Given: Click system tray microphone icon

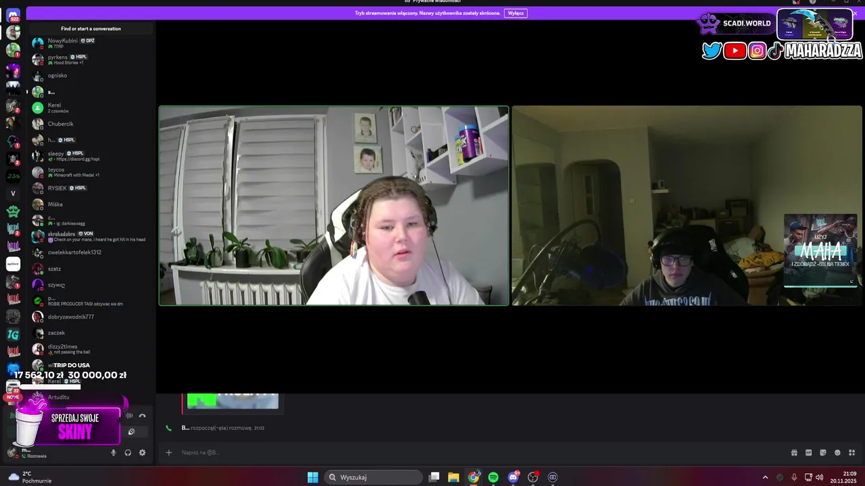Looking at the screenshot, I should click(x=794, y=477).
